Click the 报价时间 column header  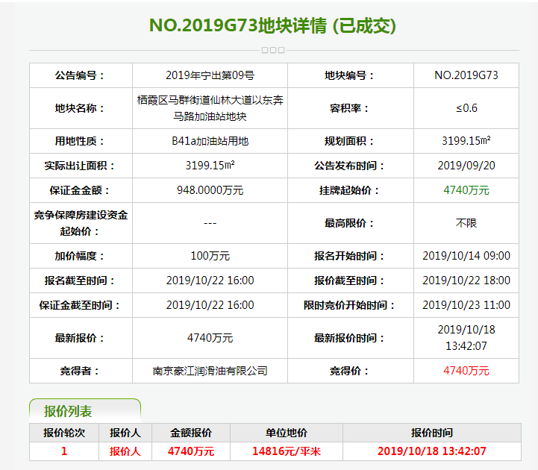(432, 433)
